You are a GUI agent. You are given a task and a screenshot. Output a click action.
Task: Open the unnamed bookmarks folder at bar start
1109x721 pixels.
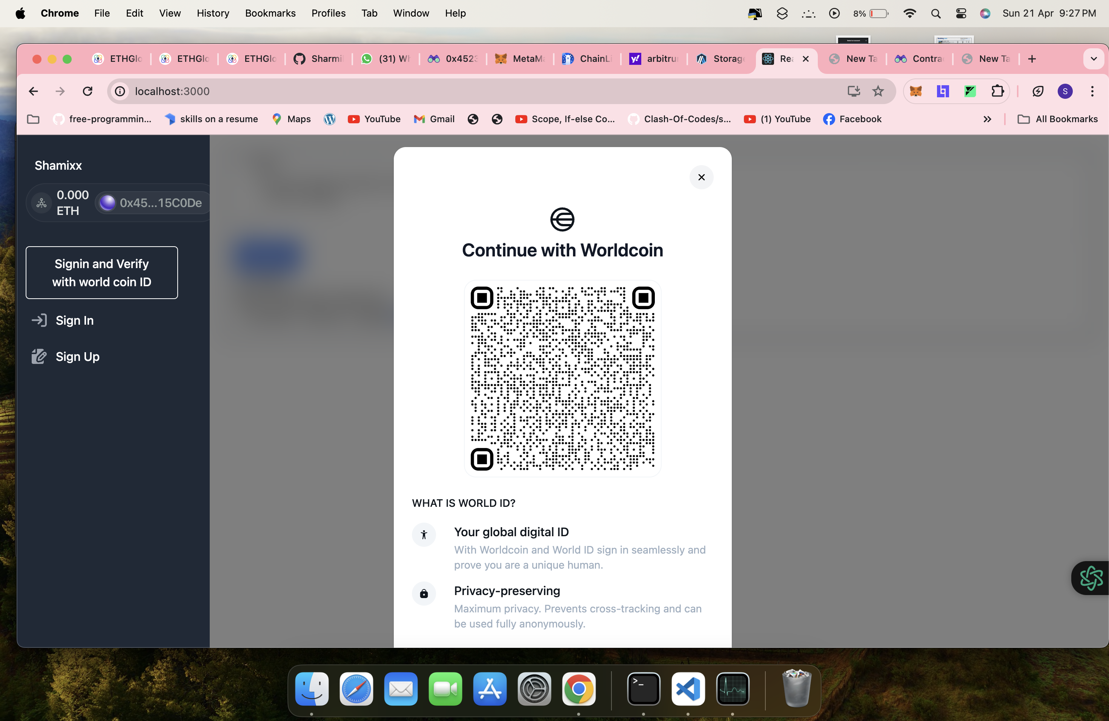(x=33, y=119)
